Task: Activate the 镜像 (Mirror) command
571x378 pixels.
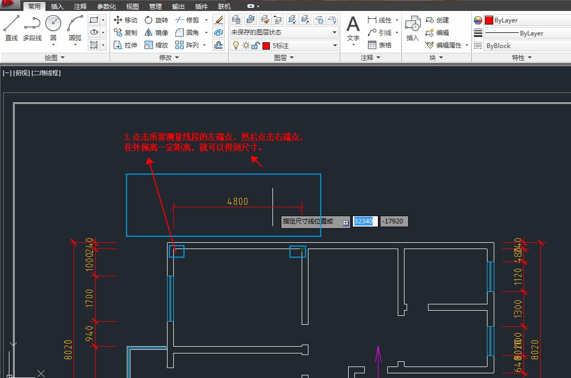Action: pos(156,32)
